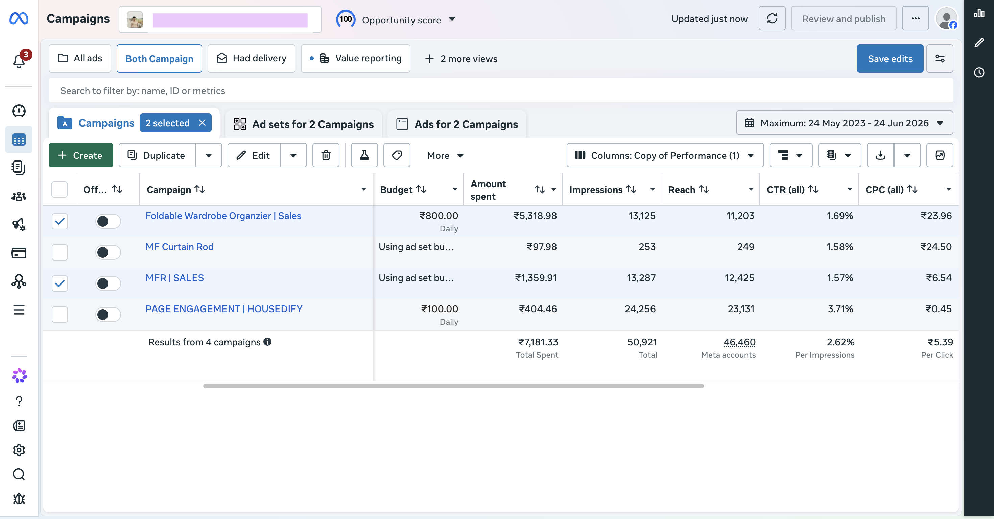
Task: Open the charts panel icon on right rail
Action: point(979,14)
